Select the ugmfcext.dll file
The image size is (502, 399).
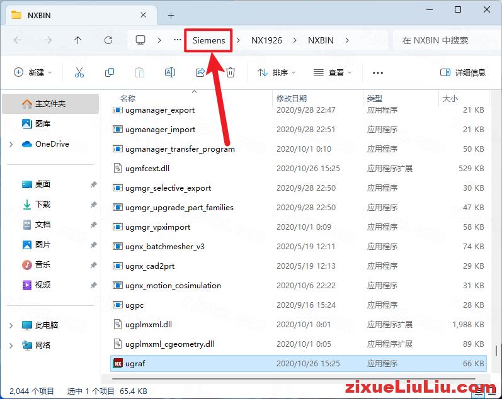299,169
